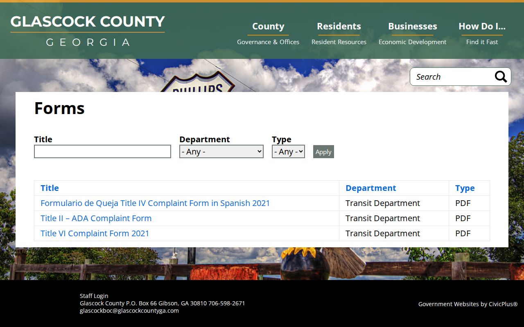
Task: Open Title VI Complaint Form 2021
Action: point(95,233)
